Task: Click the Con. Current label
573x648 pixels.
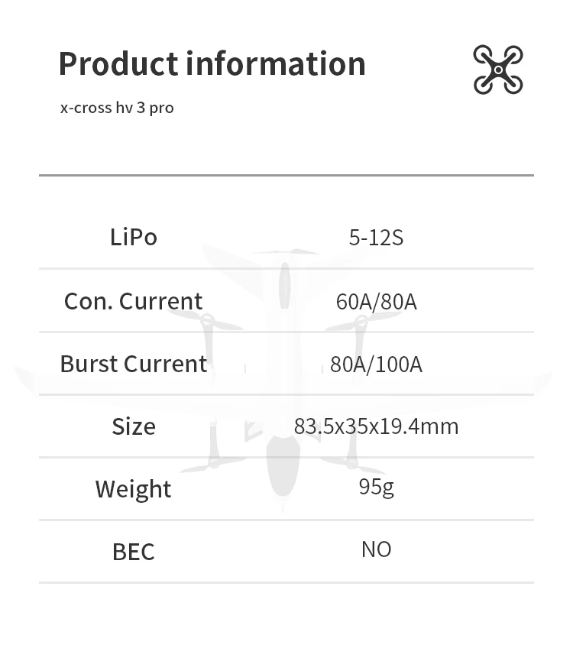Action: point(133,301)
